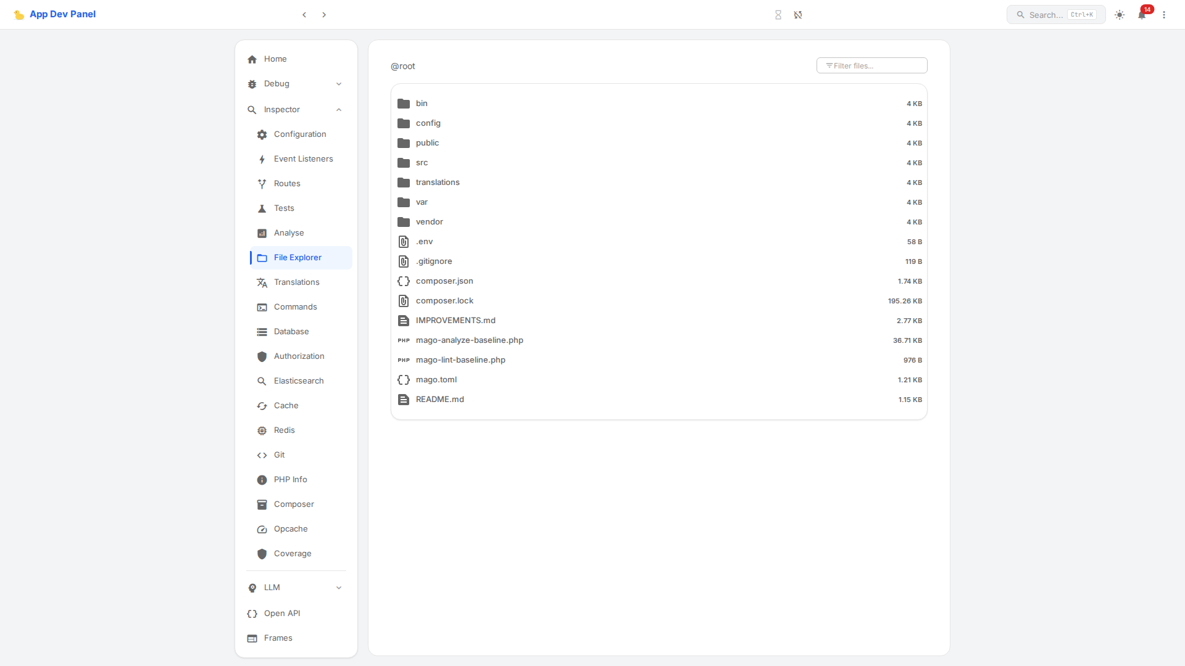The image size is (1185, 666).
Task: Open the src folder
Action: tap(422, 162)
